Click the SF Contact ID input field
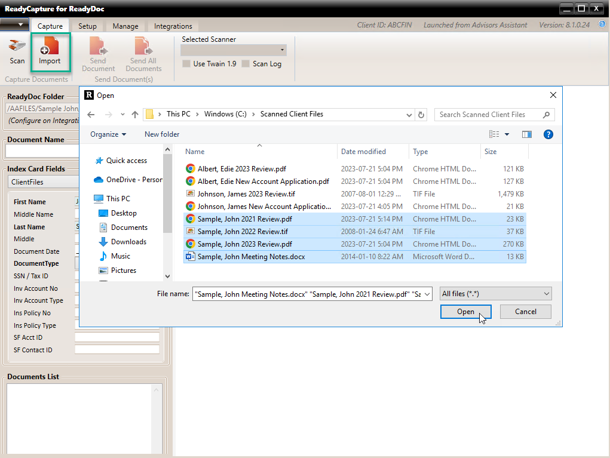This screenshot has width=610, height=458. [117, 350]
